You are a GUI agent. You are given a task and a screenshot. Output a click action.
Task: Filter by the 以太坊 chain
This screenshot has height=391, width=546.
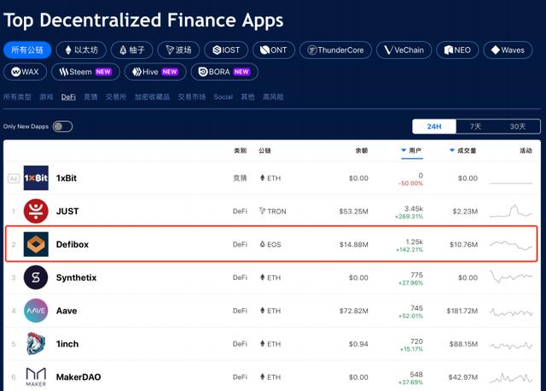pos(82,50)
